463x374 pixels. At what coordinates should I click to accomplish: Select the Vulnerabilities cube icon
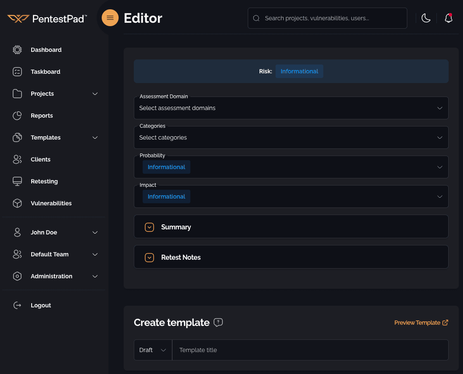coord(17,203)
